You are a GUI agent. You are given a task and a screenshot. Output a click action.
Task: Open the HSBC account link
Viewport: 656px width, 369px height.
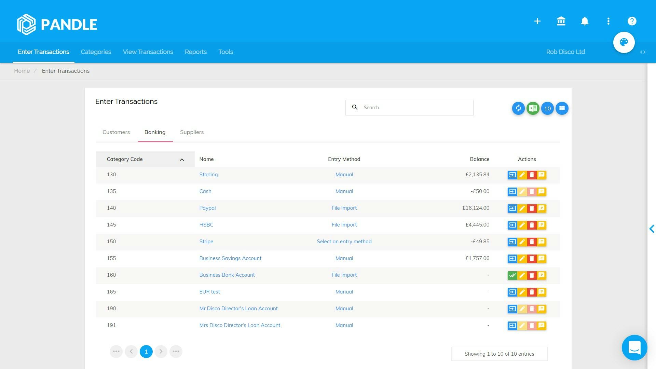(206, 225)
